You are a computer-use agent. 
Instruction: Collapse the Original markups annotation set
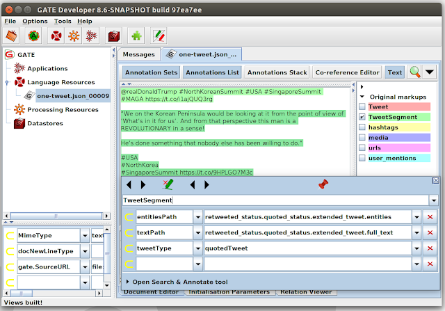tap(362, 97)
